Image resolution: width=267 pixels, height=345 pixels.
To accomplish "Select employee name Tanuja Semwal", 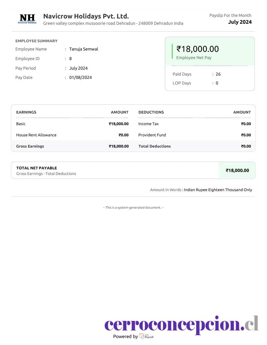I will (x=84, y=49).
